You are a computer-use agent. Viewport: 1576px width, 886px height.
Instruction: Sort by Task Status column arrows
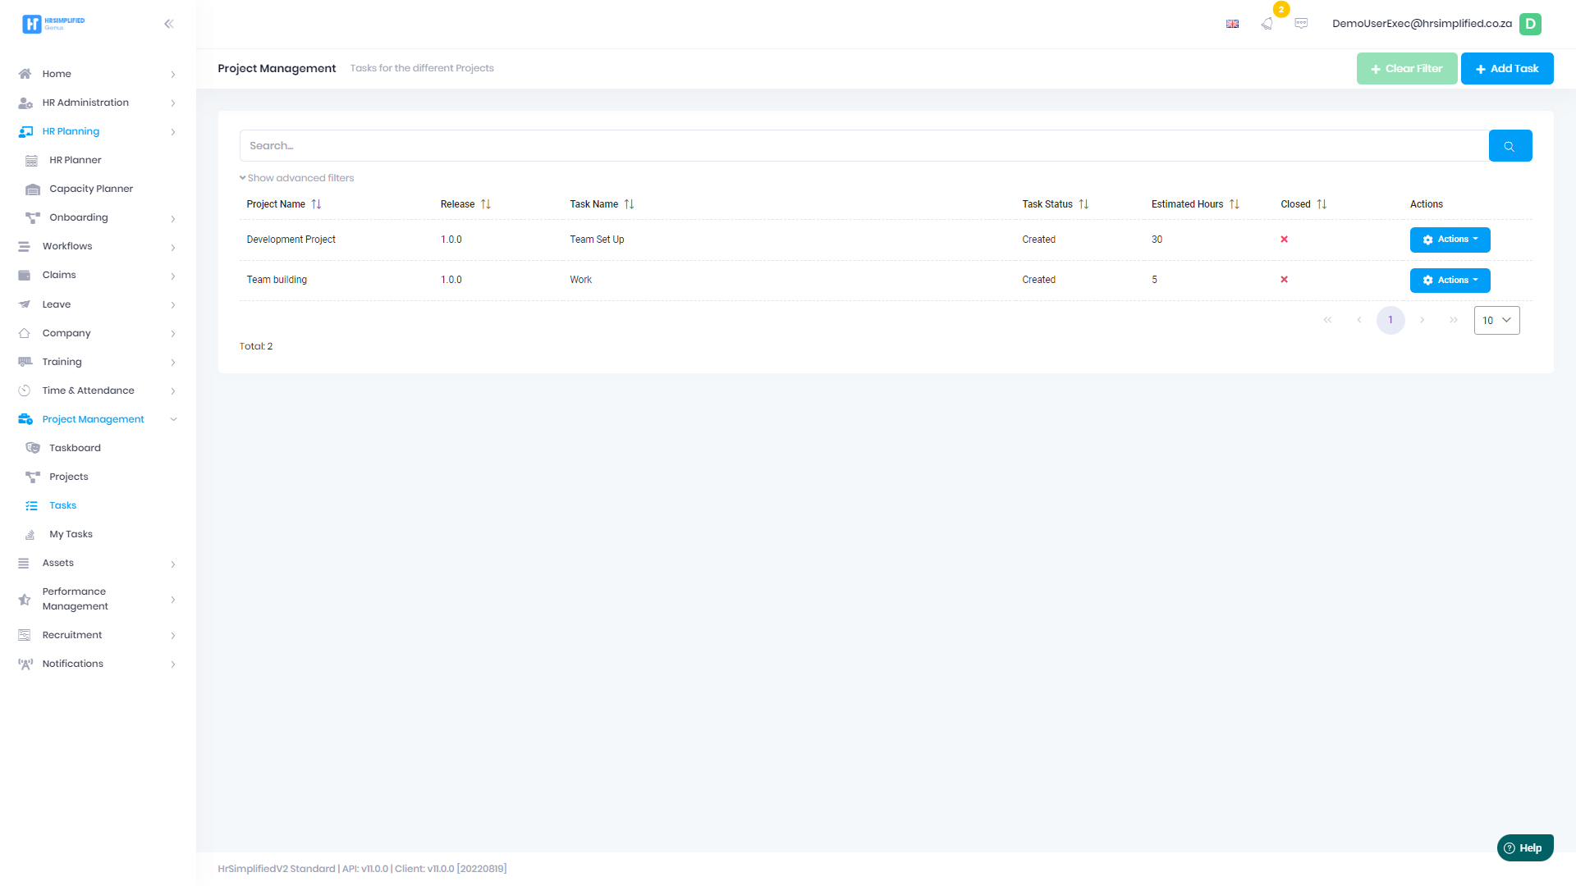point(1083,204)
